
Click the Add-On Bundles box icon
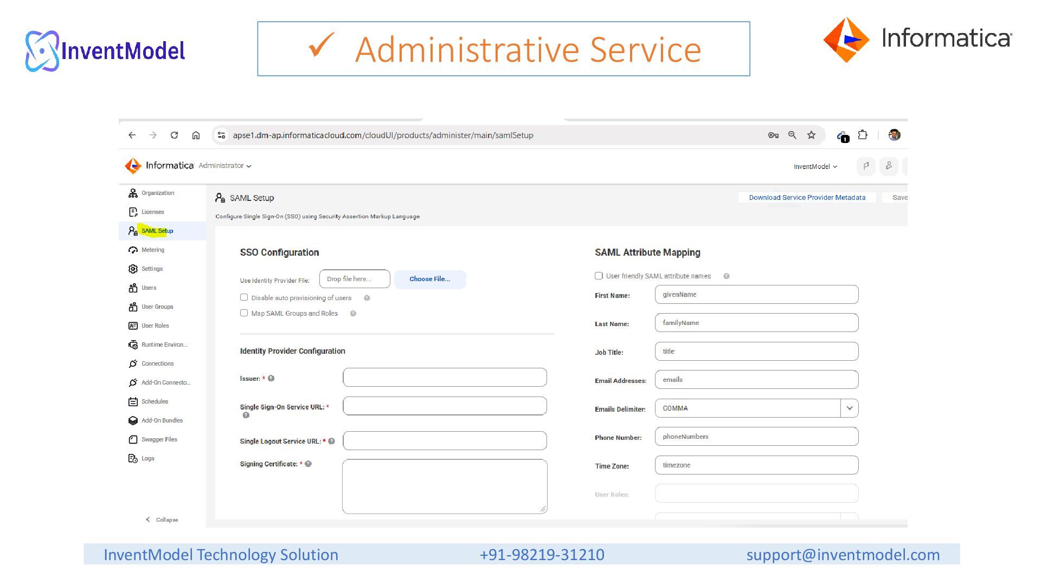click(133, 421)
